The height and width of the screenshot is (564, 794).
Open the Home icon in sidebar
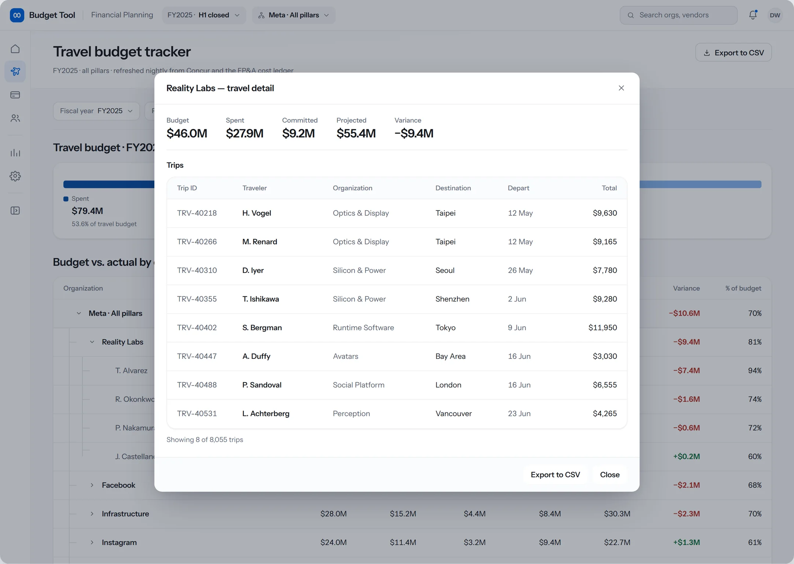[x=15, y=49]
